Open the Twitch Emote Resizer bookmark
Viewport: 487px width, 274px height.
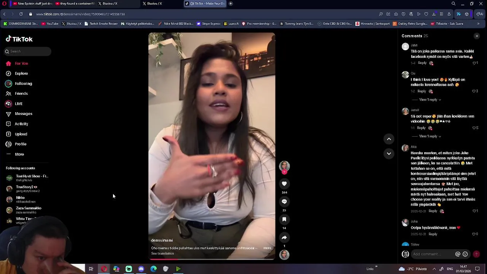(101, 24)
